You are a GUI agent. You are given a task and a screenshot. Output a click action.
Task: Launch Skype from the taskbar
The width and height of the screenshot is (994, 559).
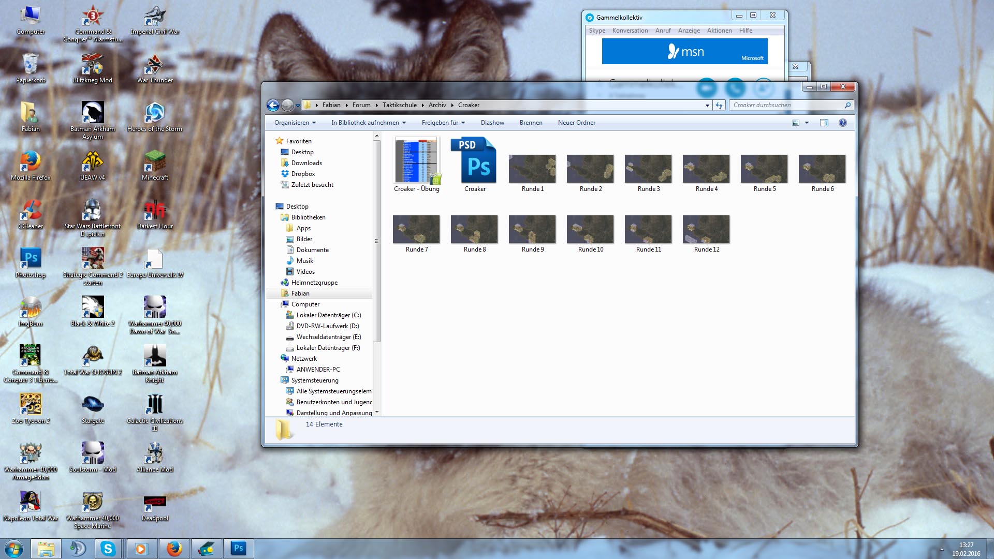(108, 548)
